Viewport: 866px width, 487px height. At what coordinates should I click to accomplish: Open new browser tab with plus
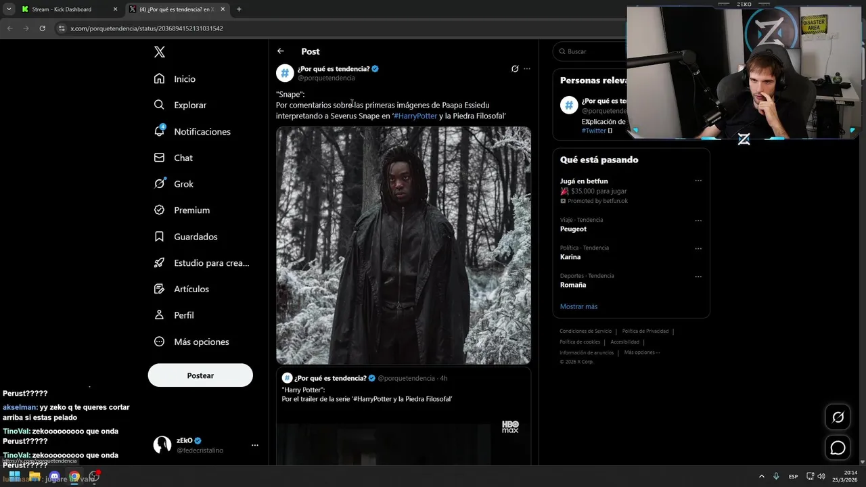tap(239, 9)
